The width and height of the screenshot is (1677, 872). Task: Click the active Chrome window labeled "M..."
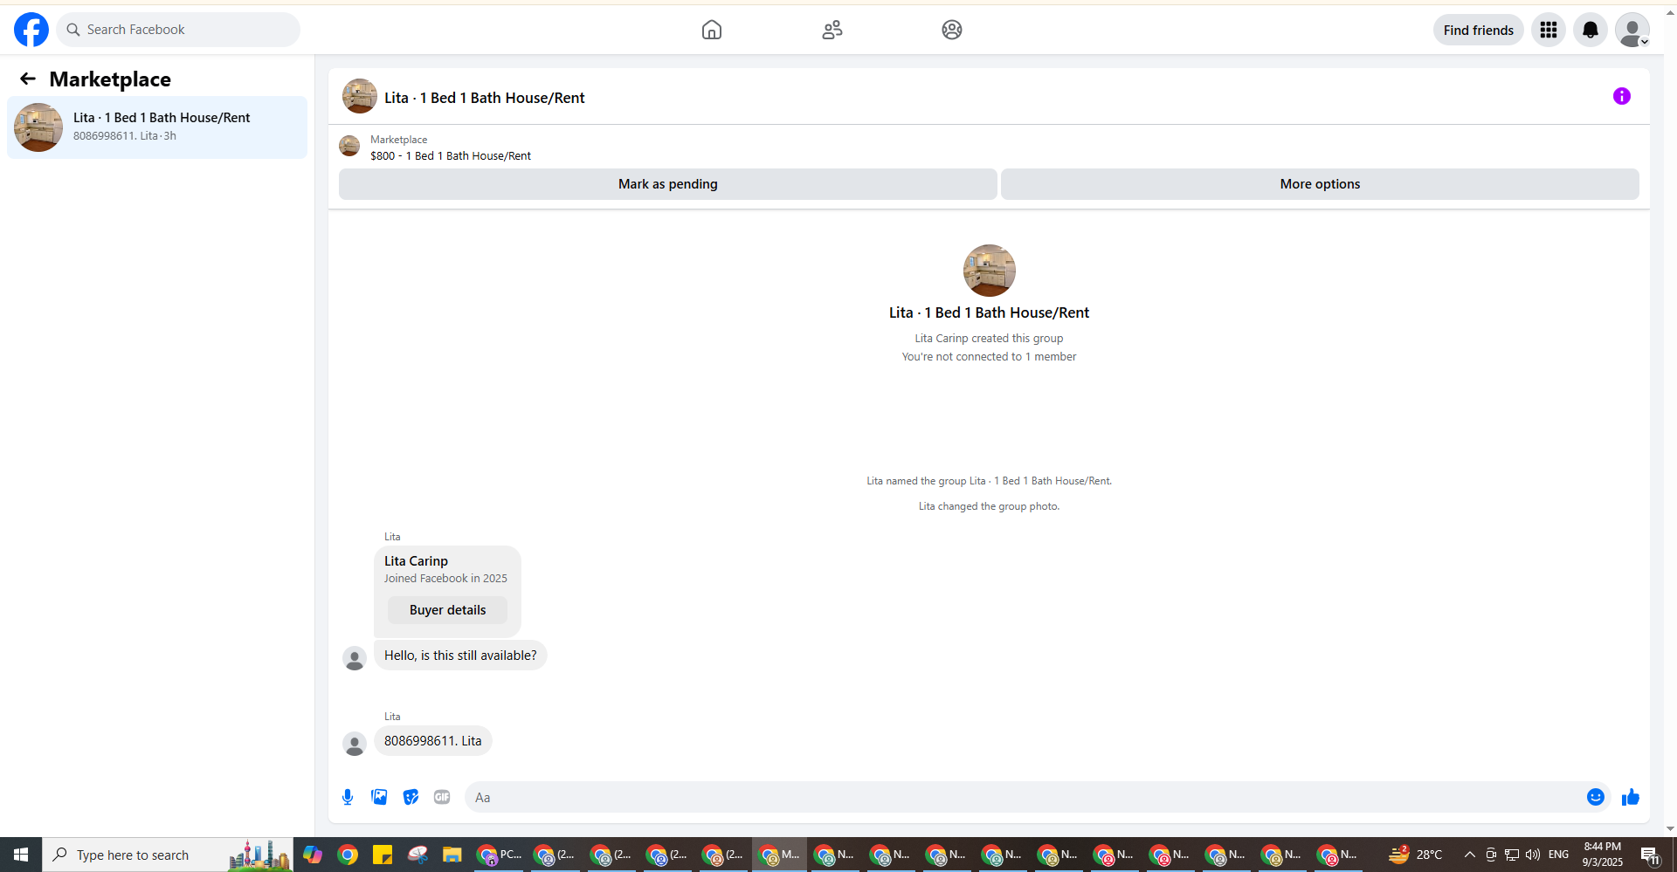(x=779, y=855)
